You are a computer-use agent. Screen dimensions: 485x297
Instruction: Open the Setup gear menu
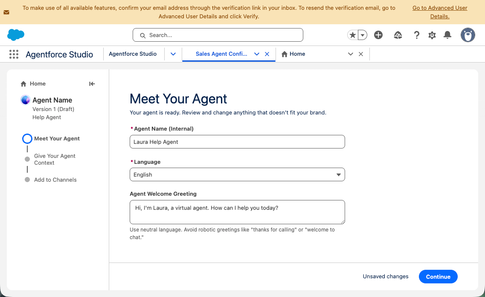(432, 35)
